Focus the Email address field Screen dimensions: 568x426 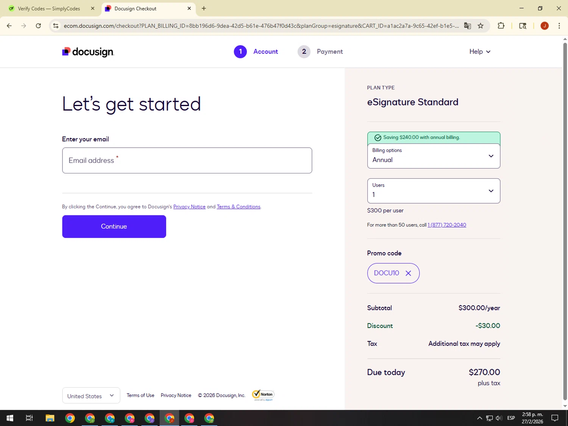(x=187, y=161)
